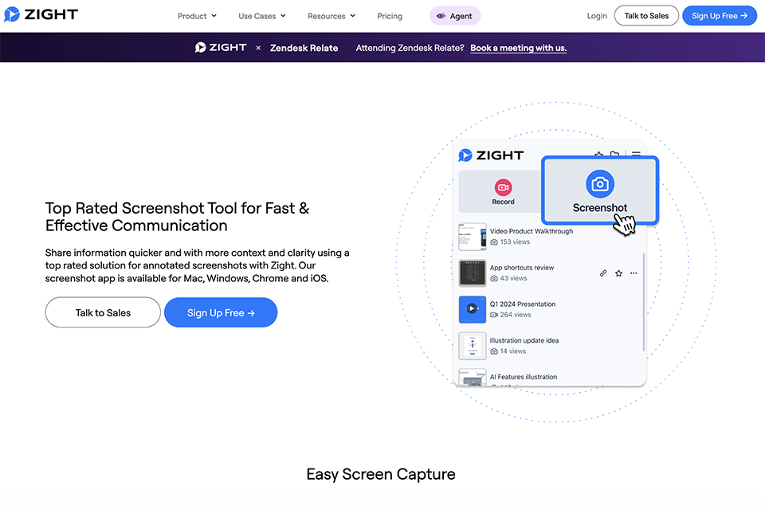Click the chevron beside Use Cases
The image size is (765, 510).
[x=283, y=16]
